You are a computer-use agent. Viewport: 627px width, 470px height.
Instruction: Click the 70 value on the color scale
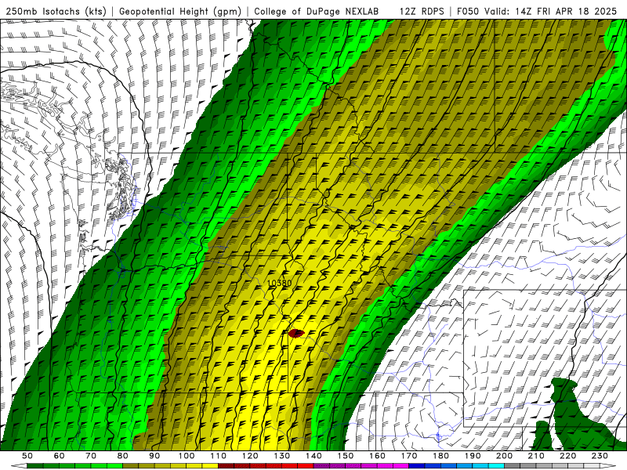[91, 456]
